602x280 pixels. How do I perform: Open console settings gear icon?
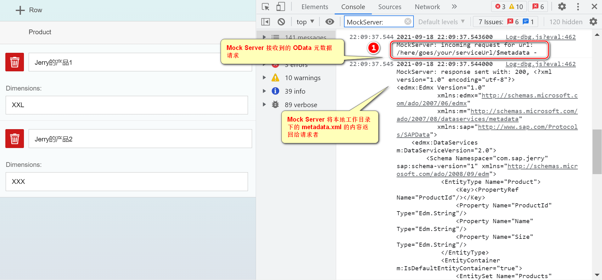point(593,22)
